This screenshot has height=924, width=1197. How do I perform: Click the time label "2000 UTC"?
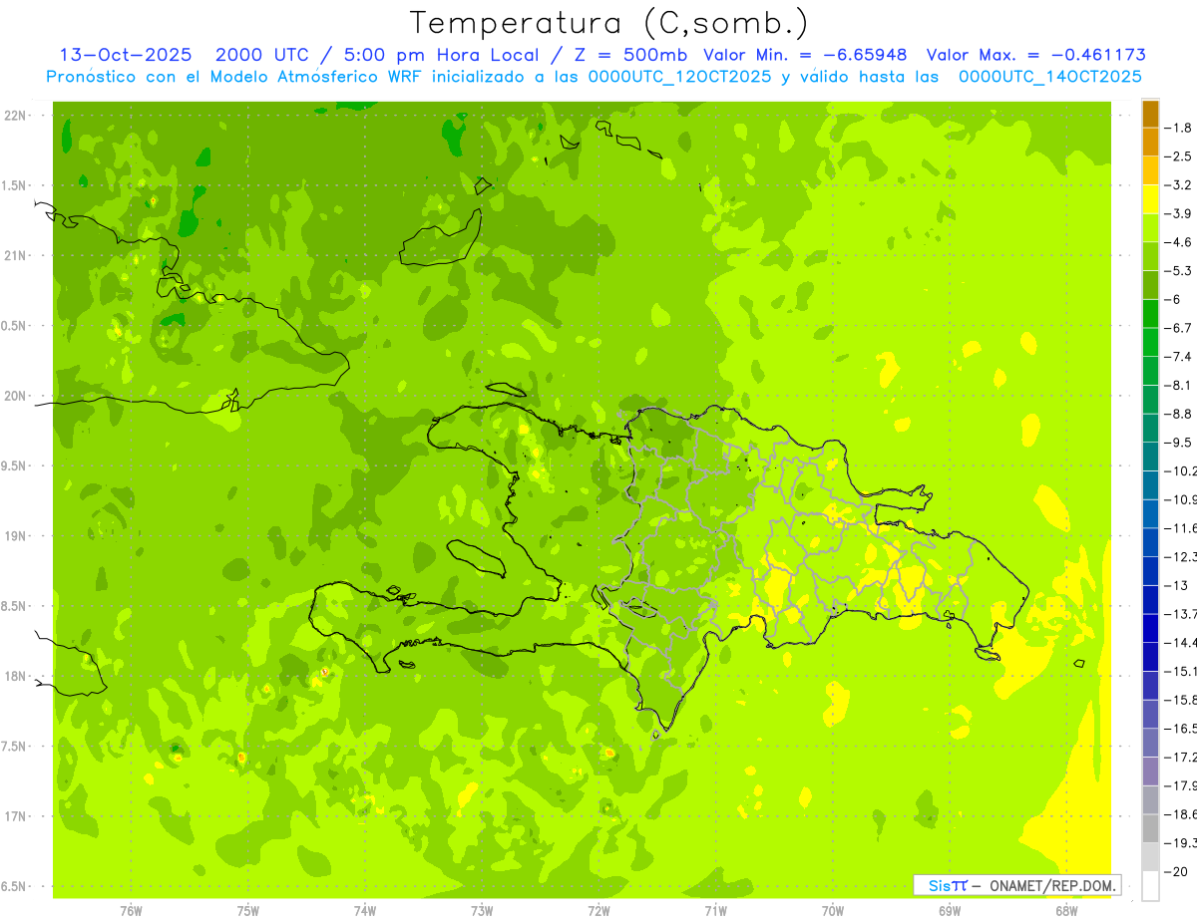[x=260, y=55]
